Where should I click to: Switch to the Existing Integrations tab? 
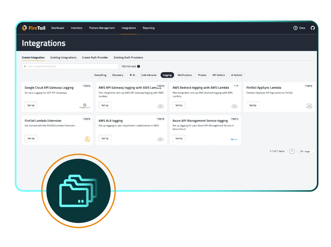point(63,58)
